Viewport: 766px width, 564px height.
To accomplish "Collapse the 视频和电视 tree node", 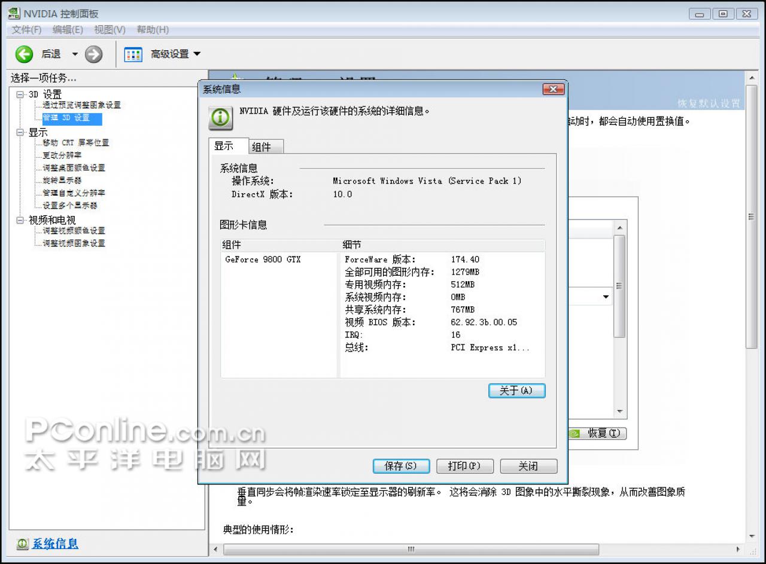I will tap(20, 220).
